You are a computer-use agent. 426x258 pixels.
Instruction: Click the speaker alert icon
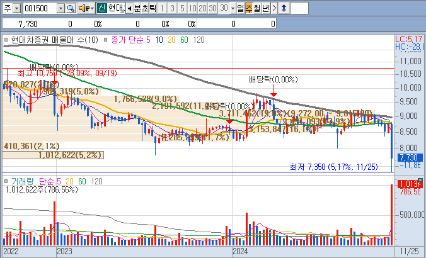(x=83, y=8)
